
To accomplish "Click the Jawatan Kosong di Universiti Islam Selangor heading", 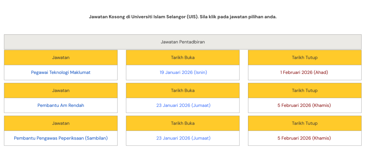I will (x=183, y=17).
